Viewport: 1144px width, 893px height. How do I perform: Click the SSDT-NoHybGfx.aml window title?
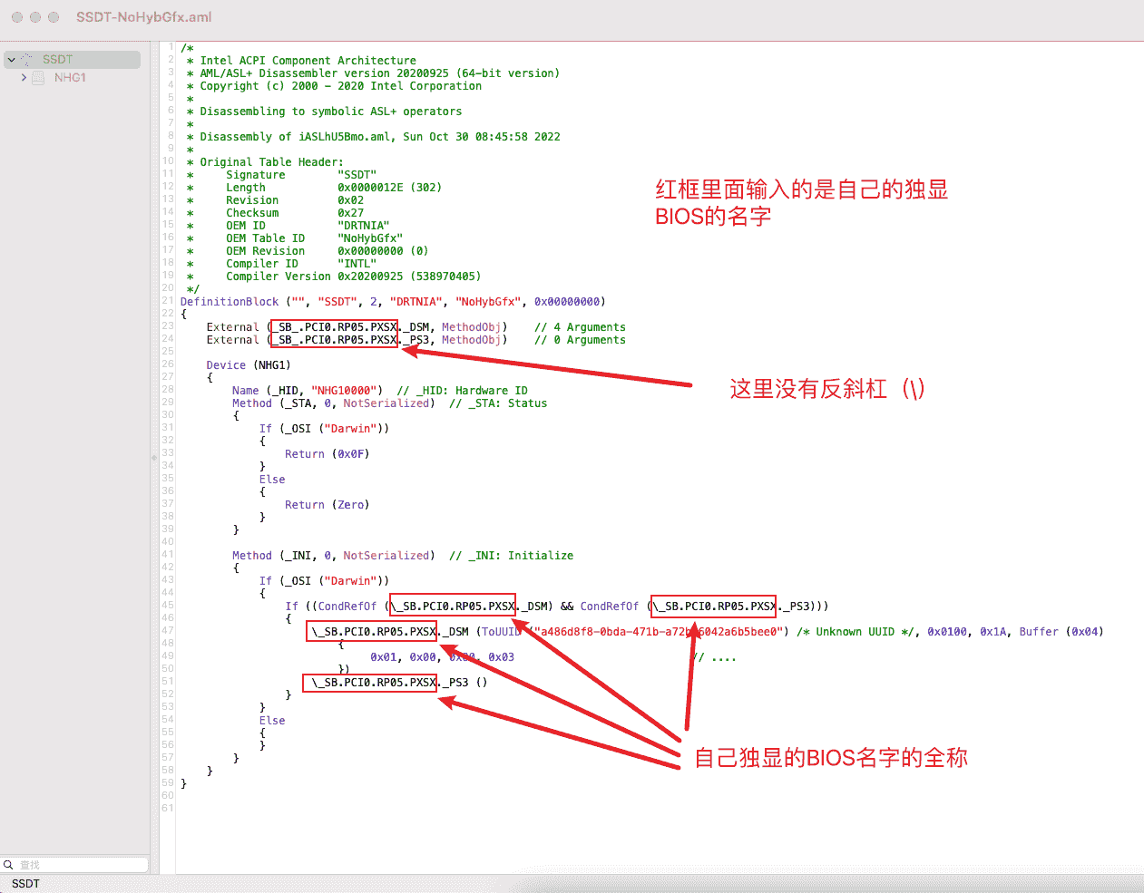click(143, 17)
